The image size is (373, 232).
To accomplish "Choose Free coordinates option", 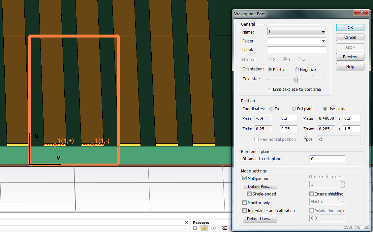I will [x=271, y=109].
